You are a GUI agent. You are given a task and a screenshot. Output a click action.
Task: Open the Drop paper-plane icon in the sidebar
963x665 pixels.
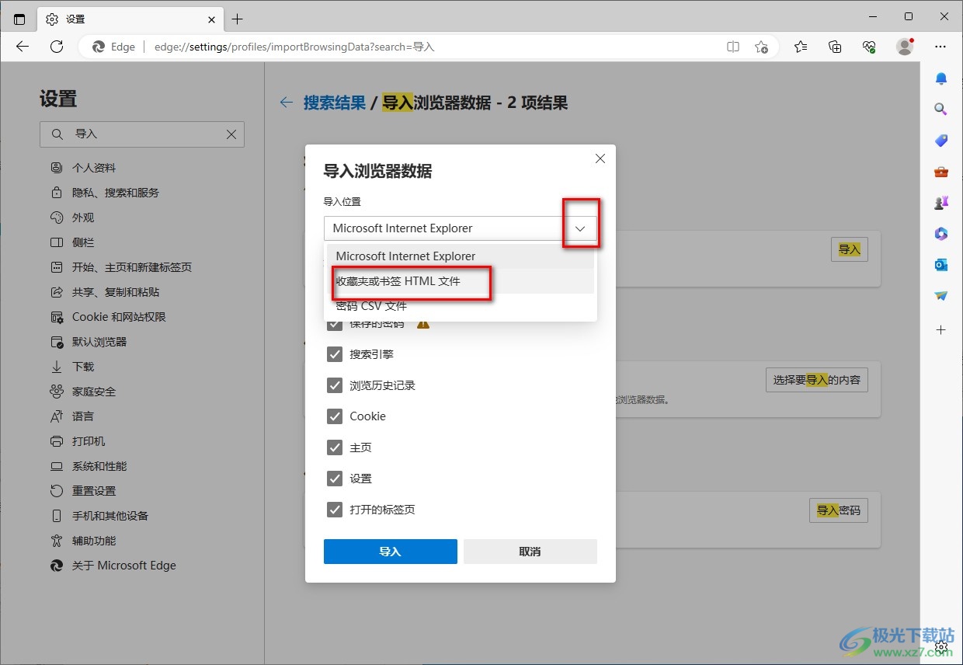[941, 296]
